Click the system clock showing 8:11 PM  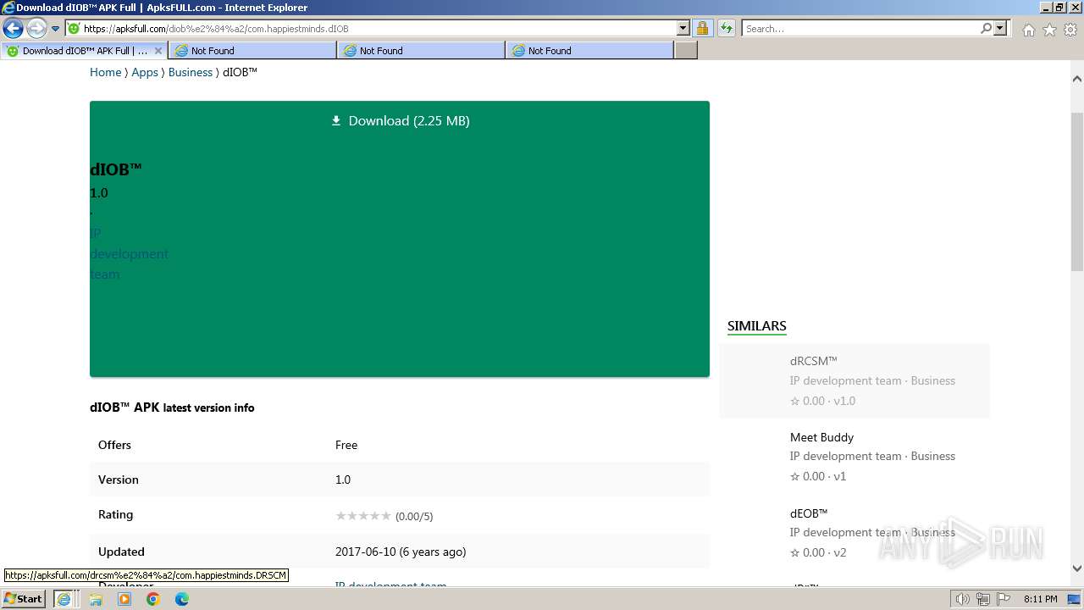click(1041, 599)
